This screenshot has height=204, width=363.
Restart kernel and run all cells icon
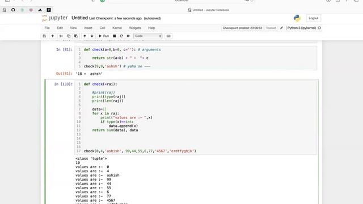tap(128, 36)
